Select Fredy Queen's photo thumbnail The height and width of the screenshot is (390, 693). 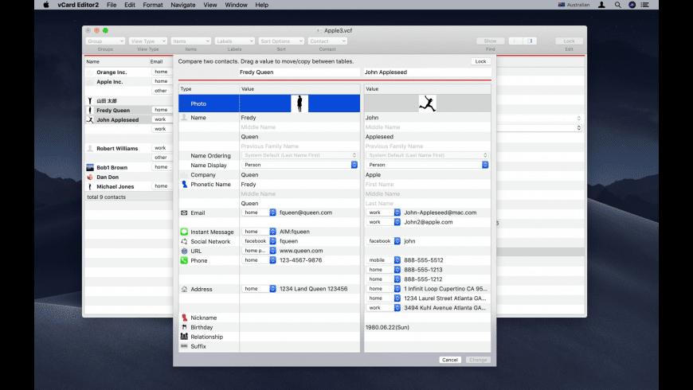(300, 103)
